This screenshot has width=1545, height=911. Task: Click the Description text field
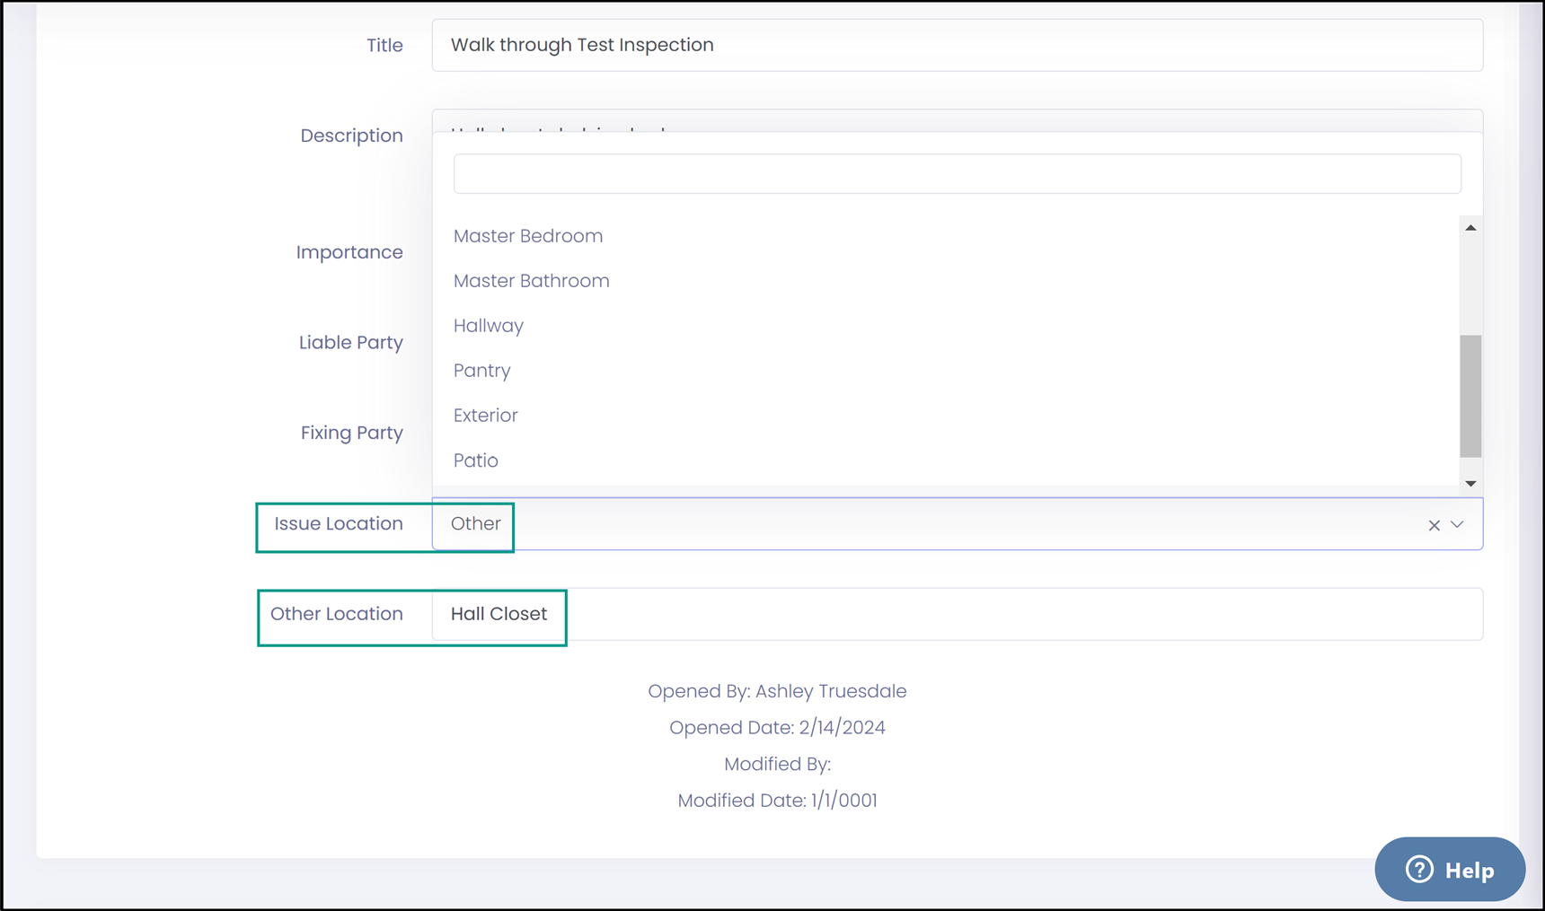pos(957,121)
